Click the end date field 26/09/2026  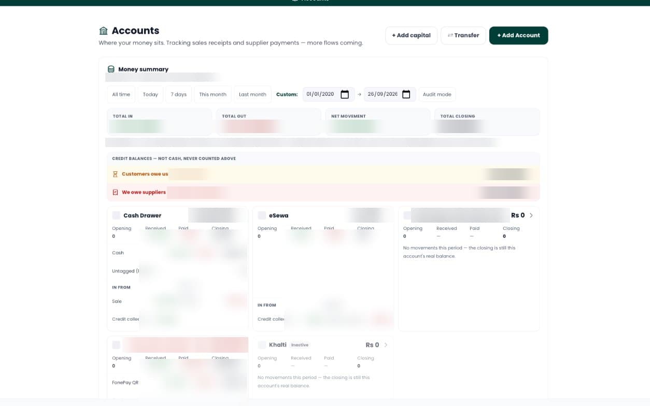390,94
